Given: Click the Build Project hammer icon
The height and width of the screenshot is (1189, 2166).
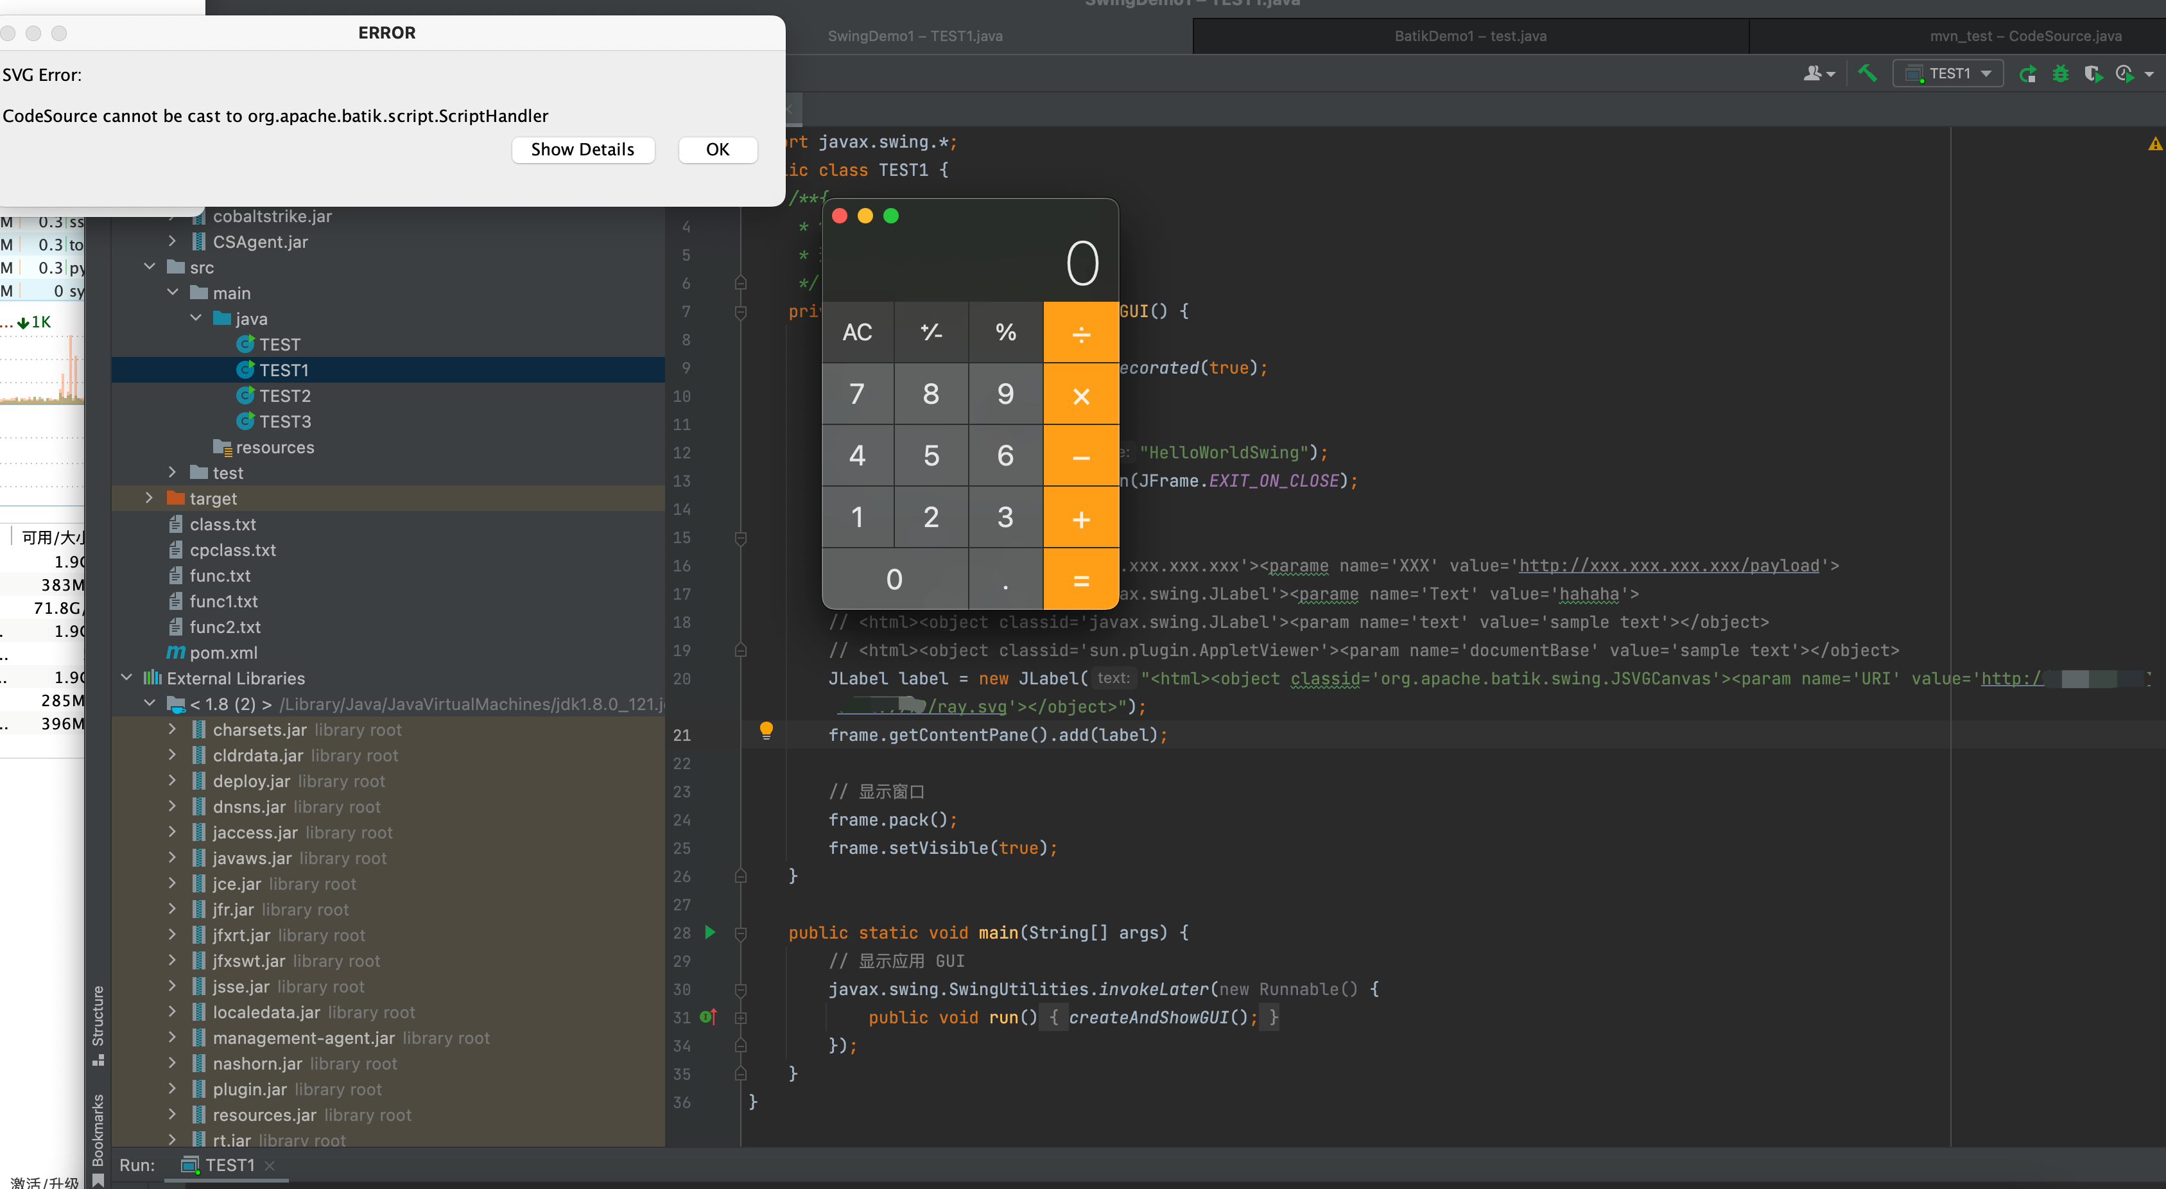Looking at the screenshot, I should 1867,74.
